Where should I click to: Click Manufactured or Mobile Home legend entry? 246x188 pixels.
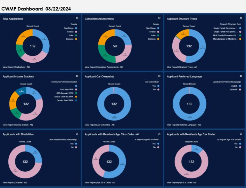coord(225,39)
